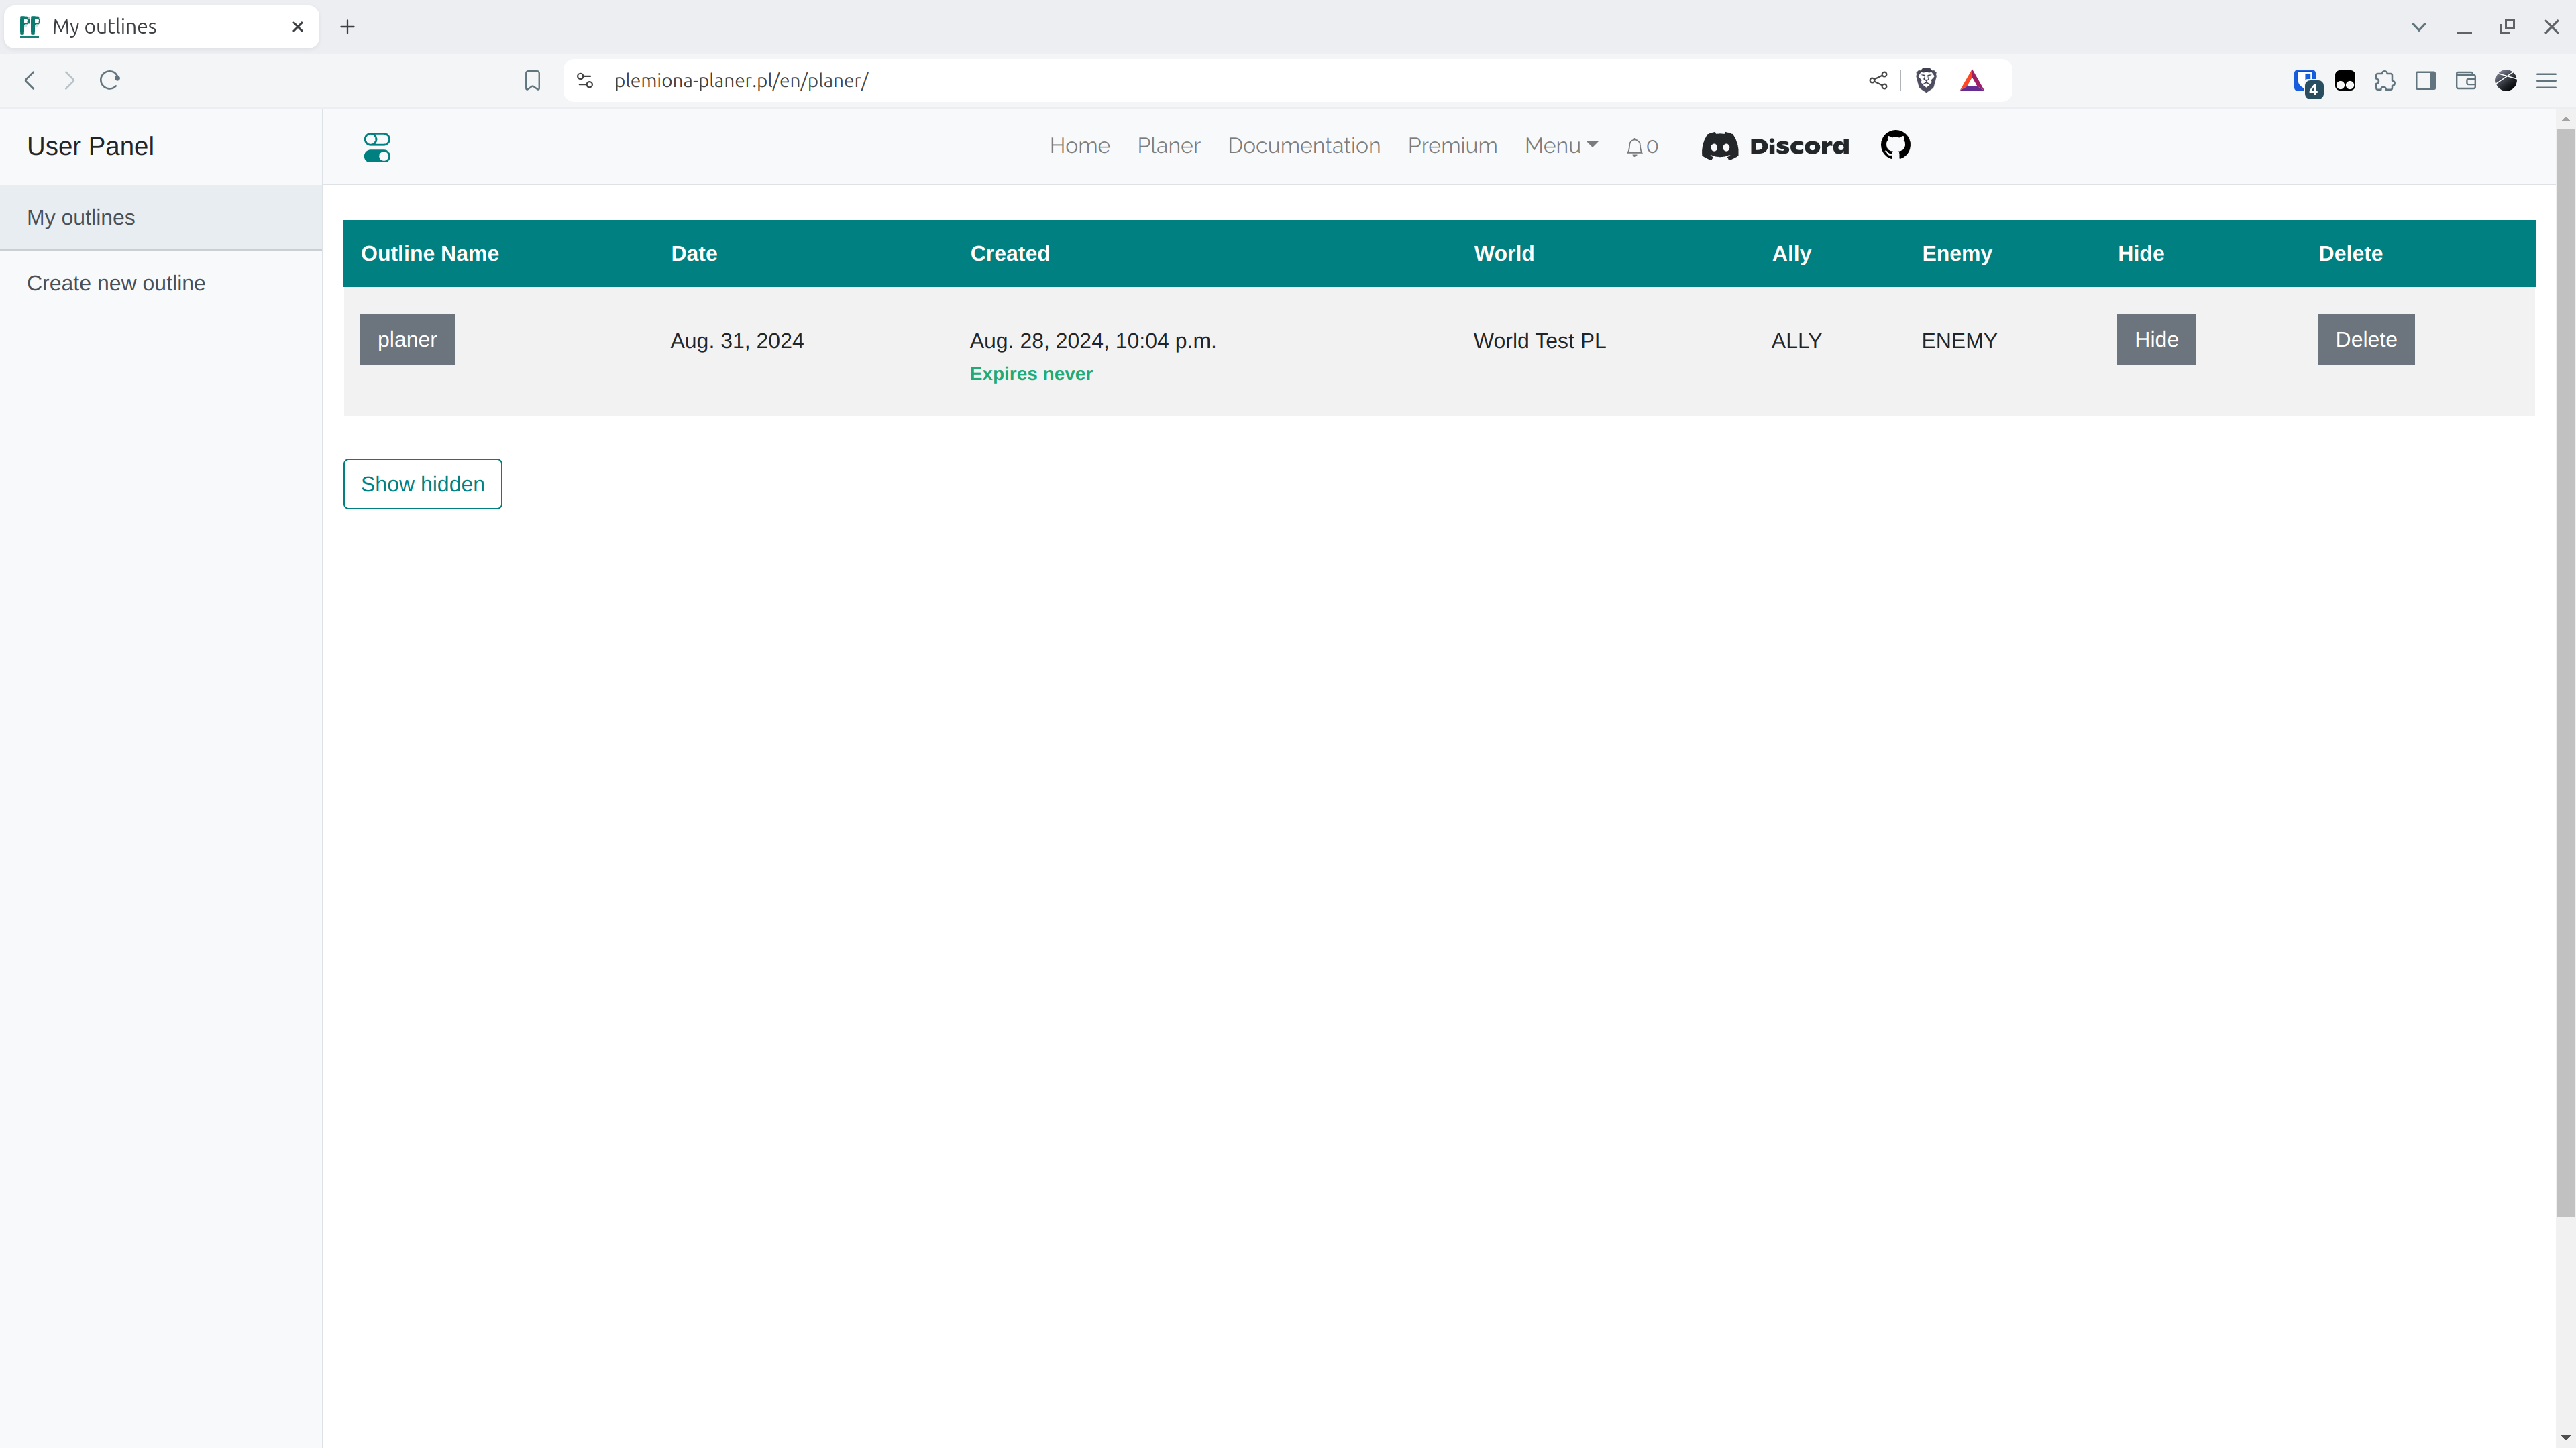
Task: Open Brave Rewards triangle icon
Action: point(1972,80)
